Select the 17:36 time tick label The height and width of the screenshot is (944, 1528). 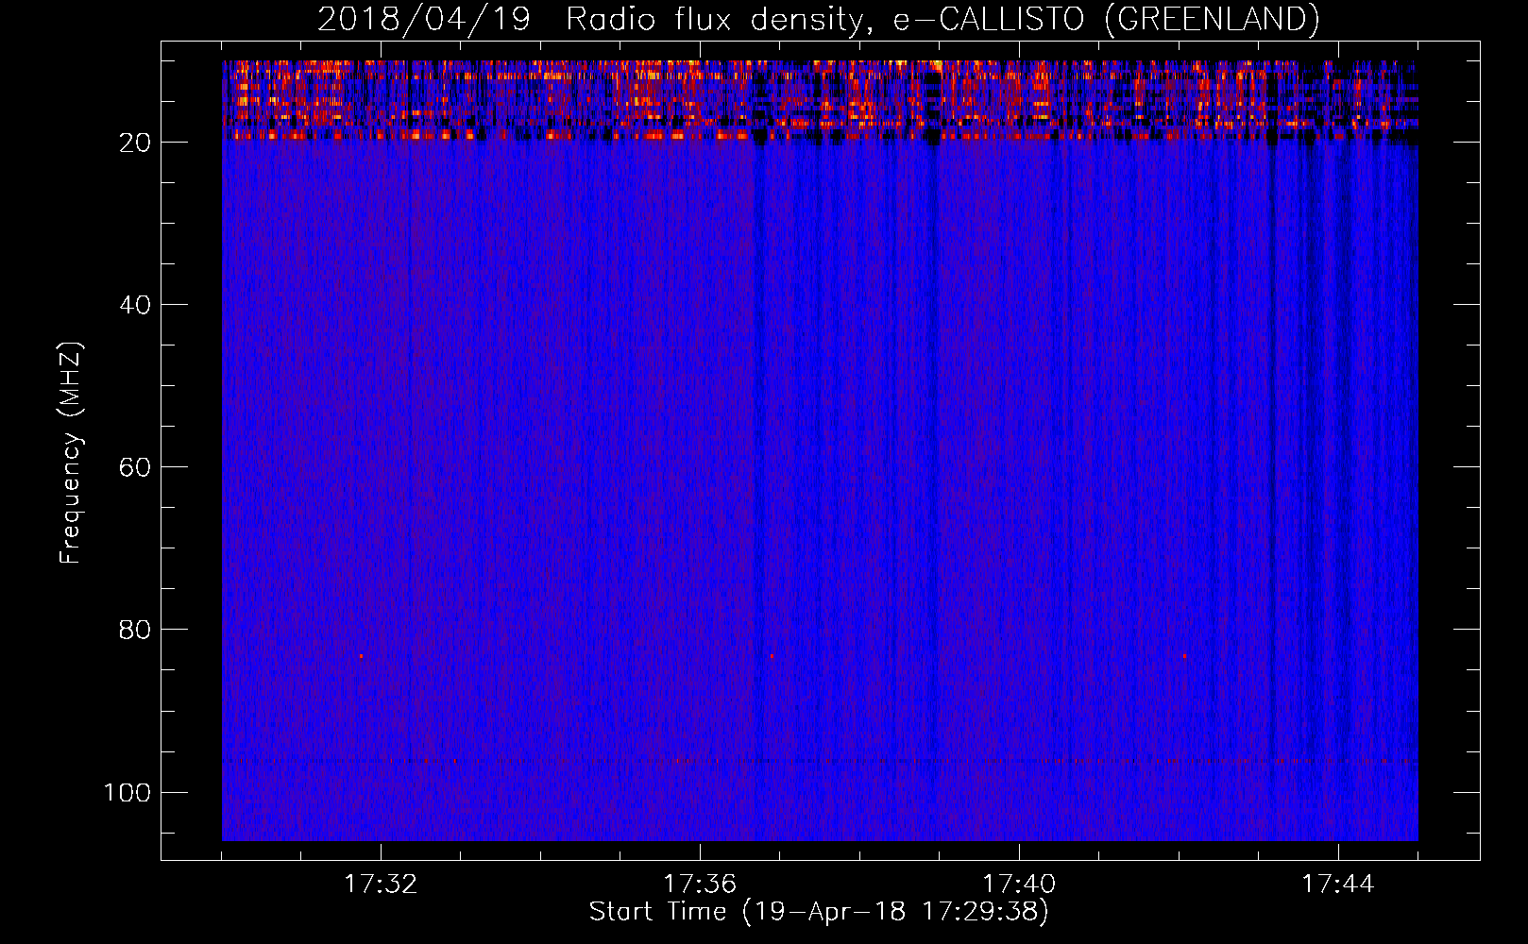tap(700, 885)
